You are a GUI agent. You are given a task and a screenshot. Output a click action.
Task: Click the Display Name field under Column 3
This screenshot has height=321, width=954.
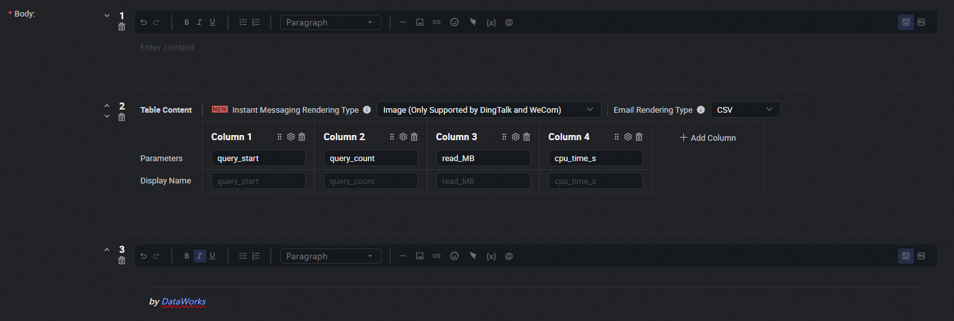(483, 182)
